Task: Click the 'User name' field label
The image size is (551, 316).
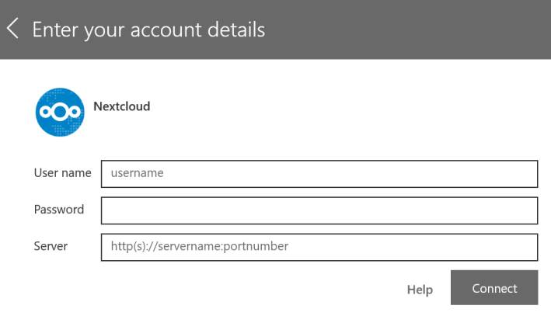Action: pyautogui.click(x=62, y=172)
